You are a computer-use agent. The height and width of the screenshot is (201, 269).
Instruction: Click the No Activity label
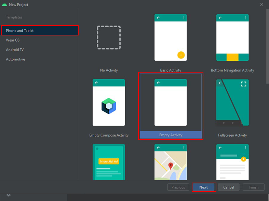tap(109, 70)
